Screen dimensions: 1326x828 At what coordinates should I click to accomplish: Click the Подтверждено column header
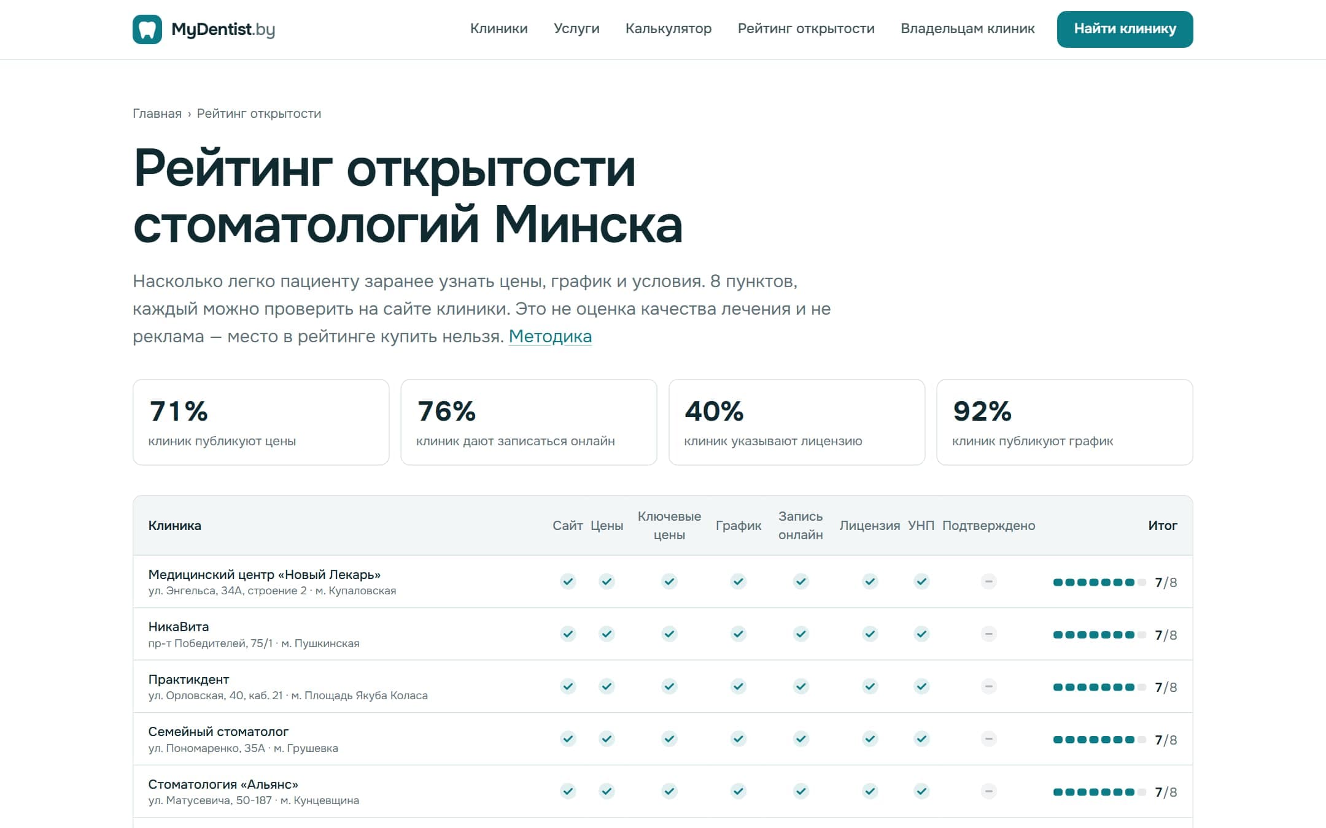pos(988,526)
